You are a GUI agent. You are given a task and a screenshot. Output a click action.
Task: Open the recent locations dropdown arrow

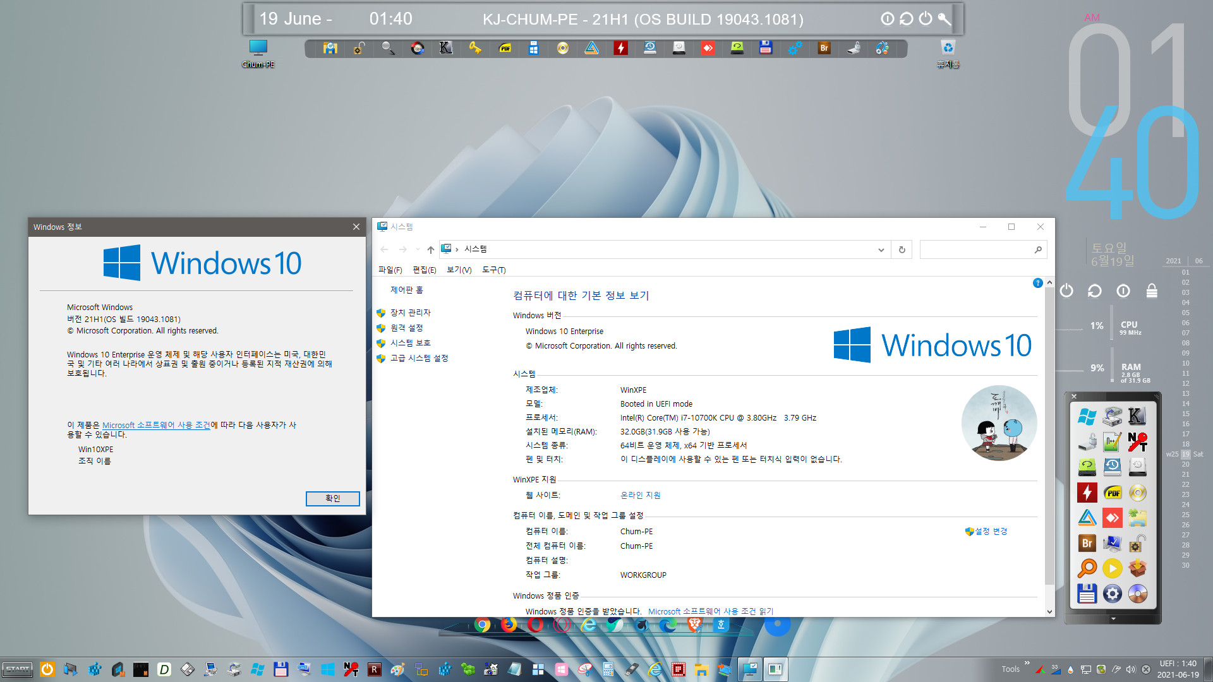click(418, 249)
